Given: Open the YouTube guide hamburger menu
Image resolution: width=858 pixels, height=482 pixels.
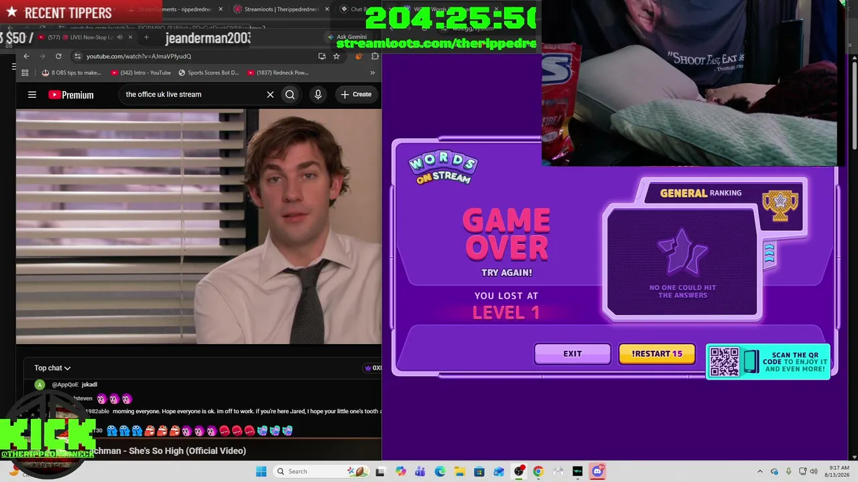Looking at the screenshot, I should (x=32, y=94).
